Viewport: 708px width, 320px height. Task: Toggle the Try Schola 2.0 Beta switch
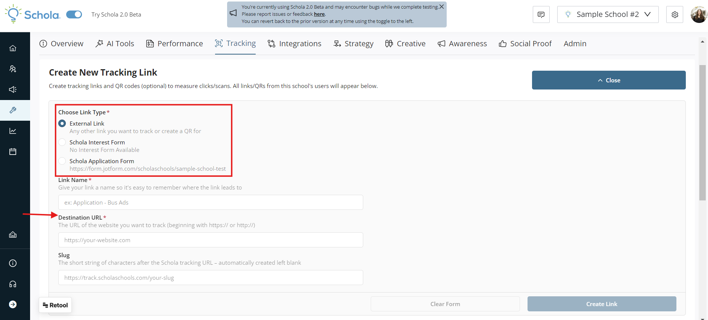coord(74,14)
